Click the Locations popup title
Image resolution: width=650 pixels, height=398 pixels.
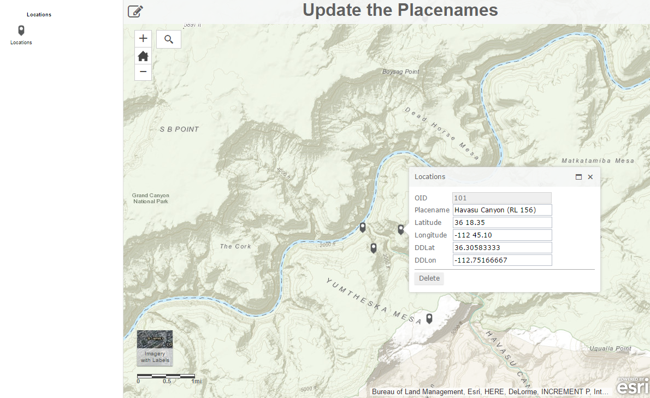tap(430, 177)
